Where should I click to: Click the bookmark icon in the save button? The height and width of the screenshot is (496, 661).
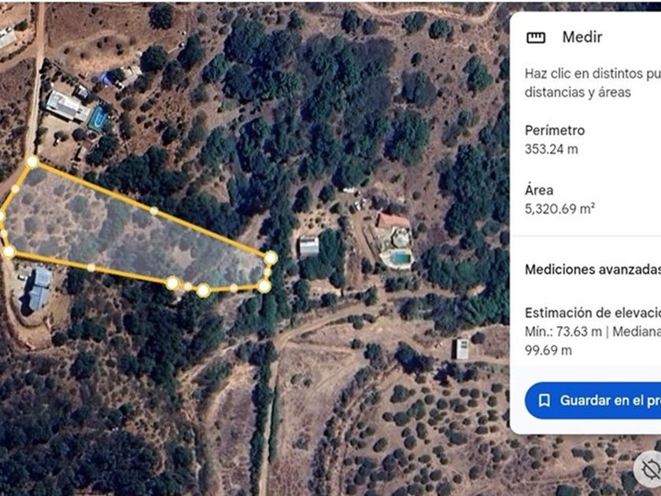(x=545, y=400)
